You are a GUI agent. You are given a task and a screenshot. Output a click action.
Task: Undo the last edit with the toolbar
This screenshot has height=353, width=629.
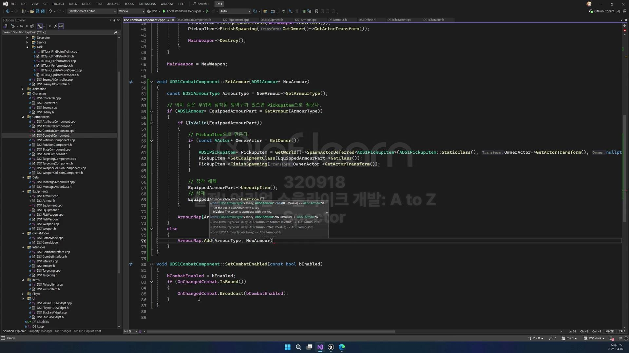50,11
